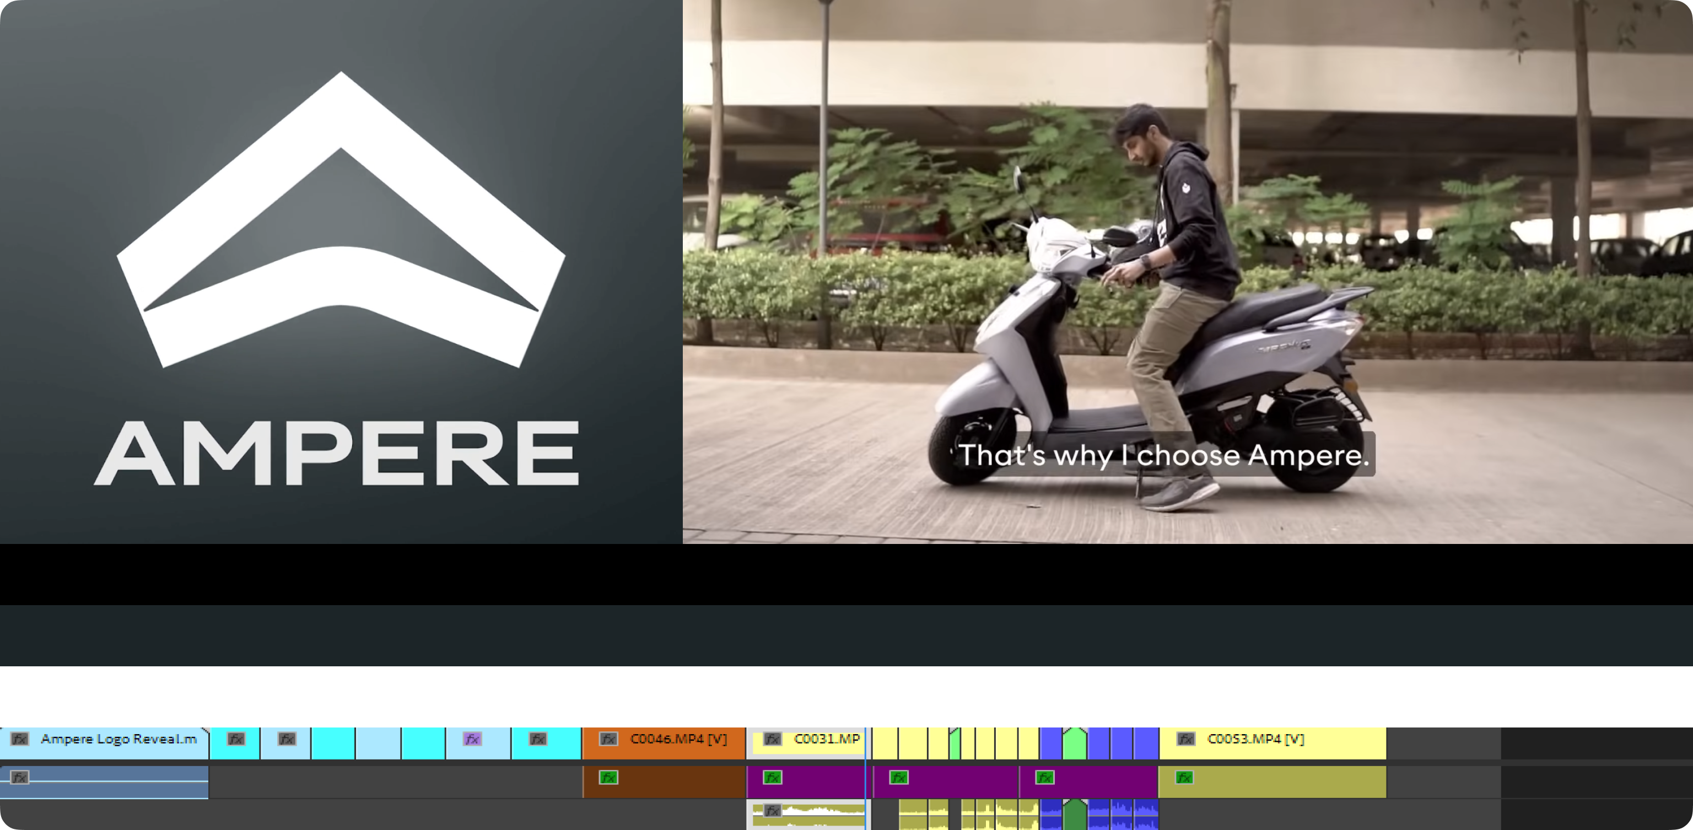Open the fx badge on C0046.MP4 [V] clip

(608, 739)
